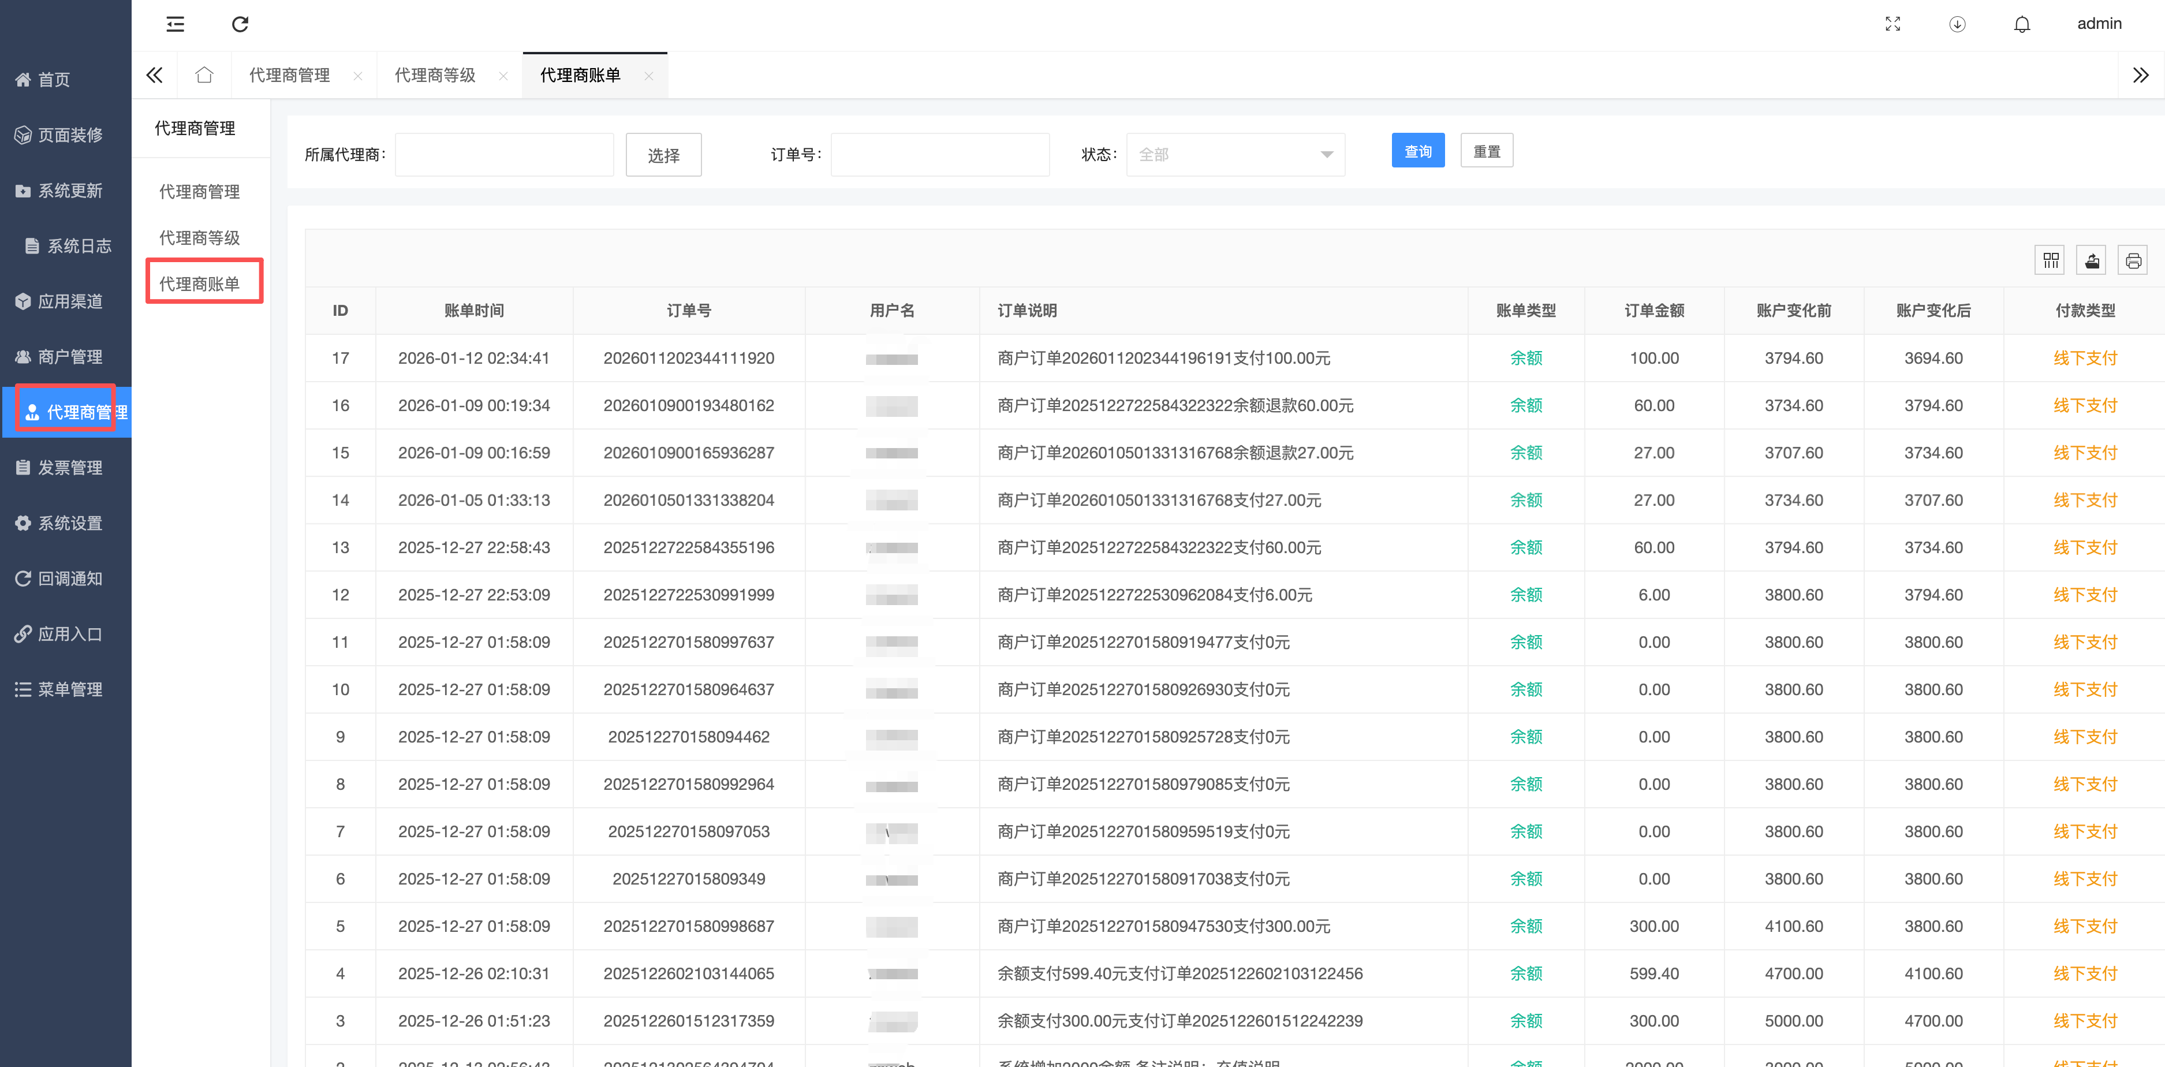Open the table column filter icon

coord(2051,260)
